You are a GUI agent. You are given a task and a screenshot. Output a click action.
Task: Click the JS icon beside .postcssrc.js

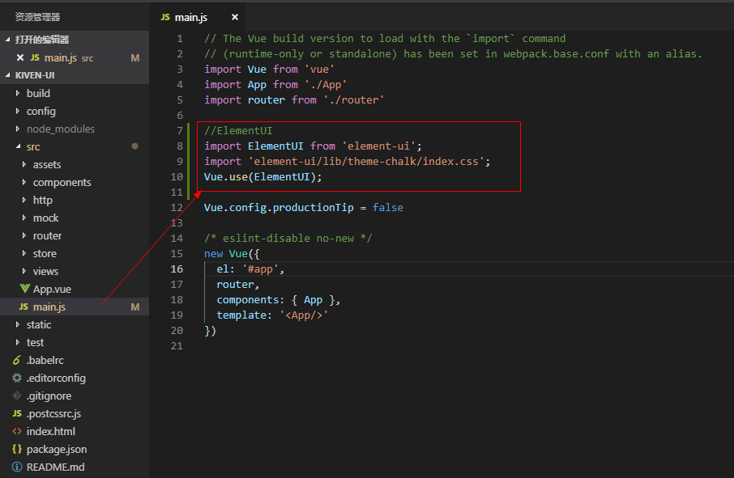coord(17,413)
